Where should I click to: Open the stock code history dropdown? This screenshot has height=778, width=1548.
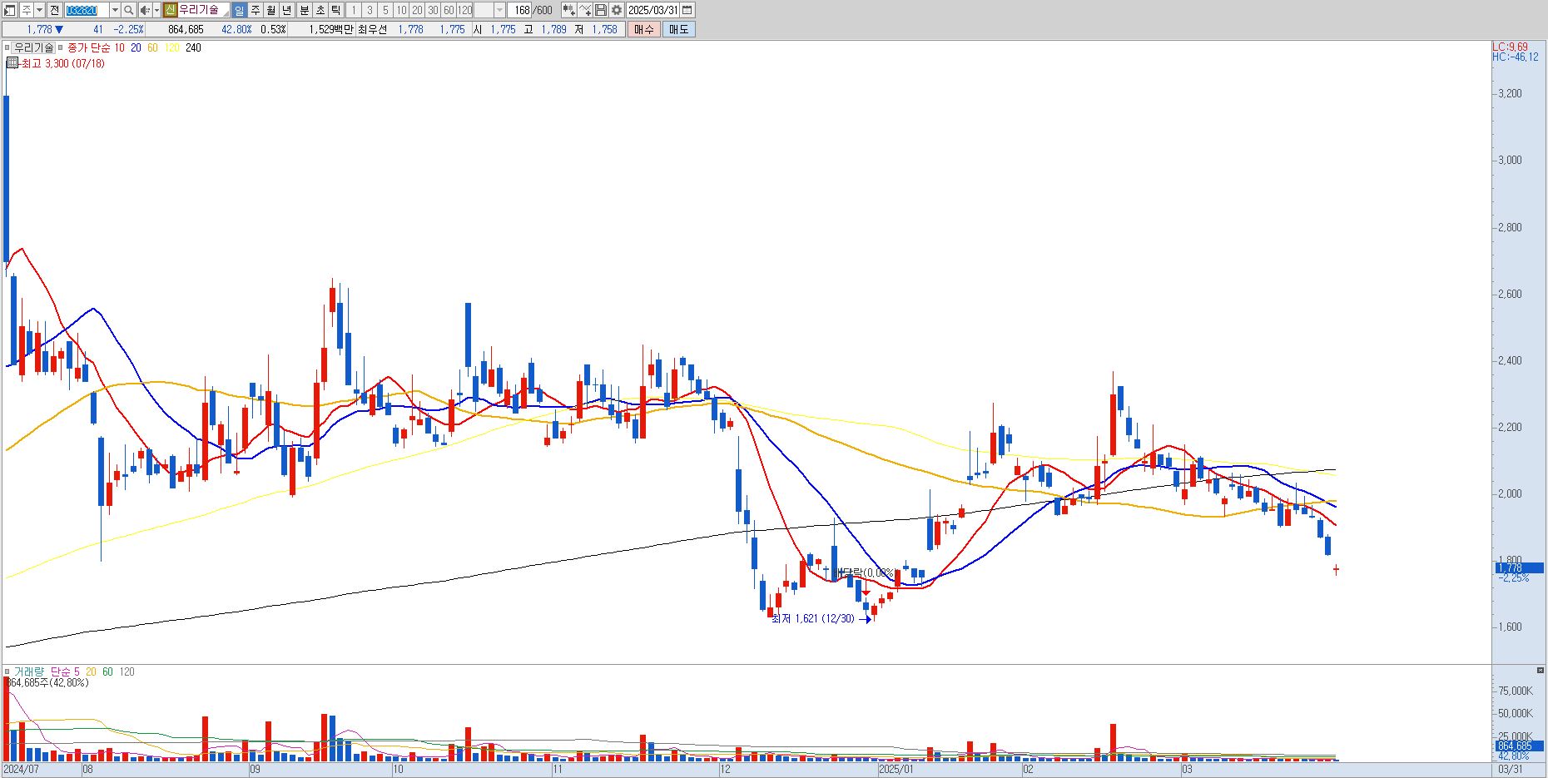[115, 10]
